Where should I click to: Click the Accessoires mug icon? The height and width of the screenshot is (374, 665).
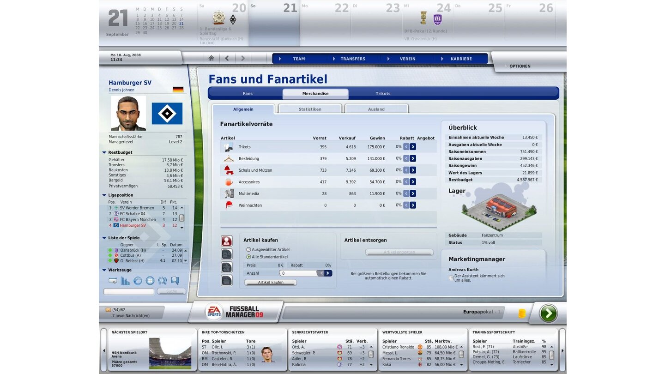(x=229, y=182)
